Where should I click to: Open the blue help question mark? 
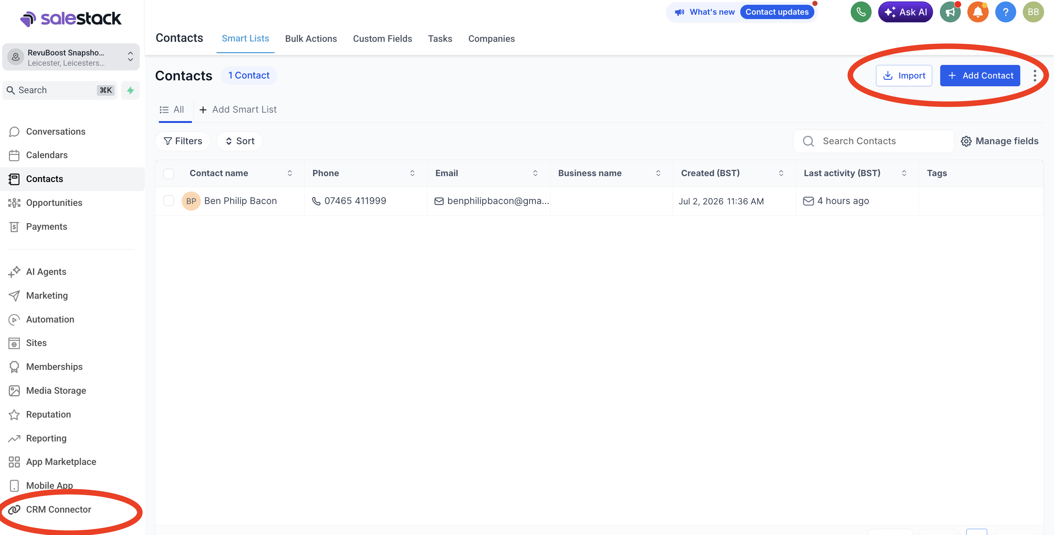(1005, 12)
